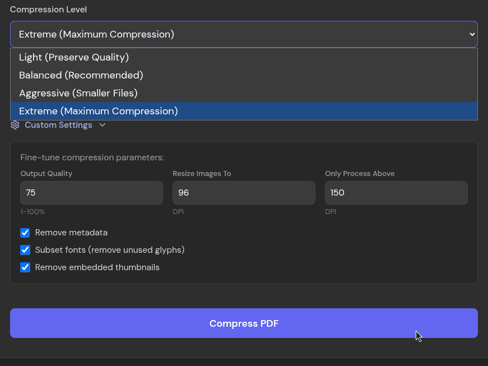The image size is (488, 366).
Task: Click the 'Resize Images To' label
Action: tap(202, 174)
